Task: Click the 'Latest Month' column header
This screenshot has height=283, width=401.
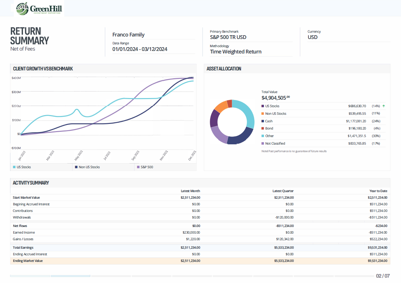Action: [x=190, y=191]
